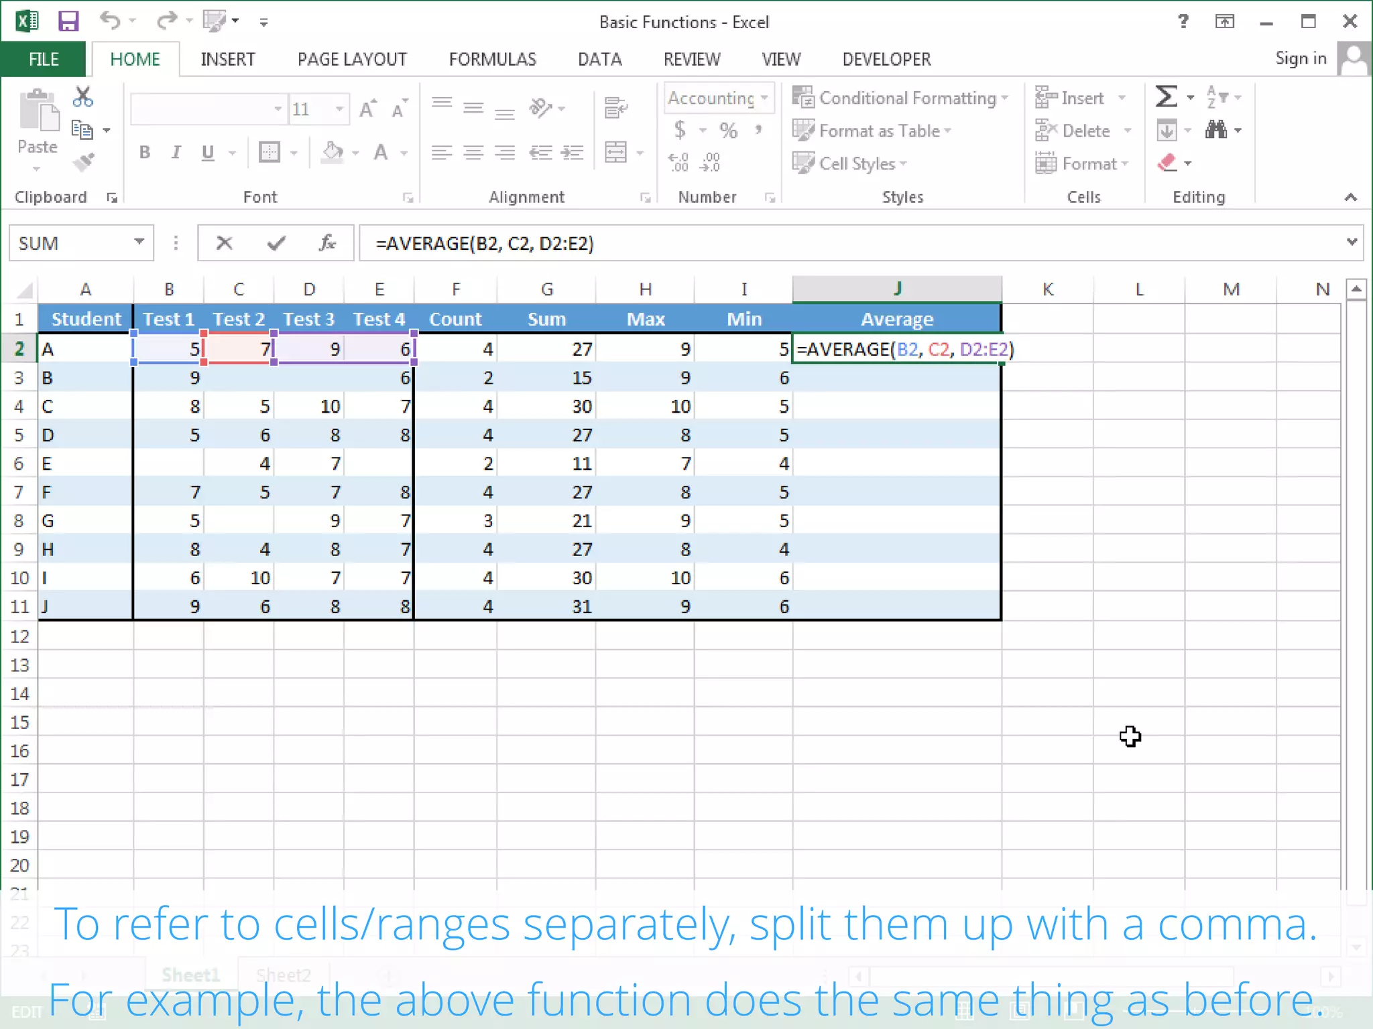
Task: Open the FILE tab
Action: point(44,59)
